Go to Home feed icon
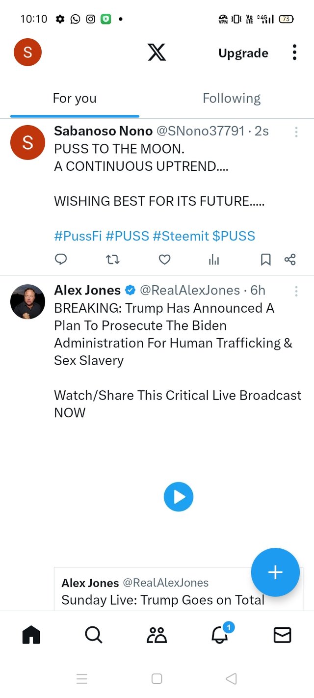314x698 pixels. point(31,635)
